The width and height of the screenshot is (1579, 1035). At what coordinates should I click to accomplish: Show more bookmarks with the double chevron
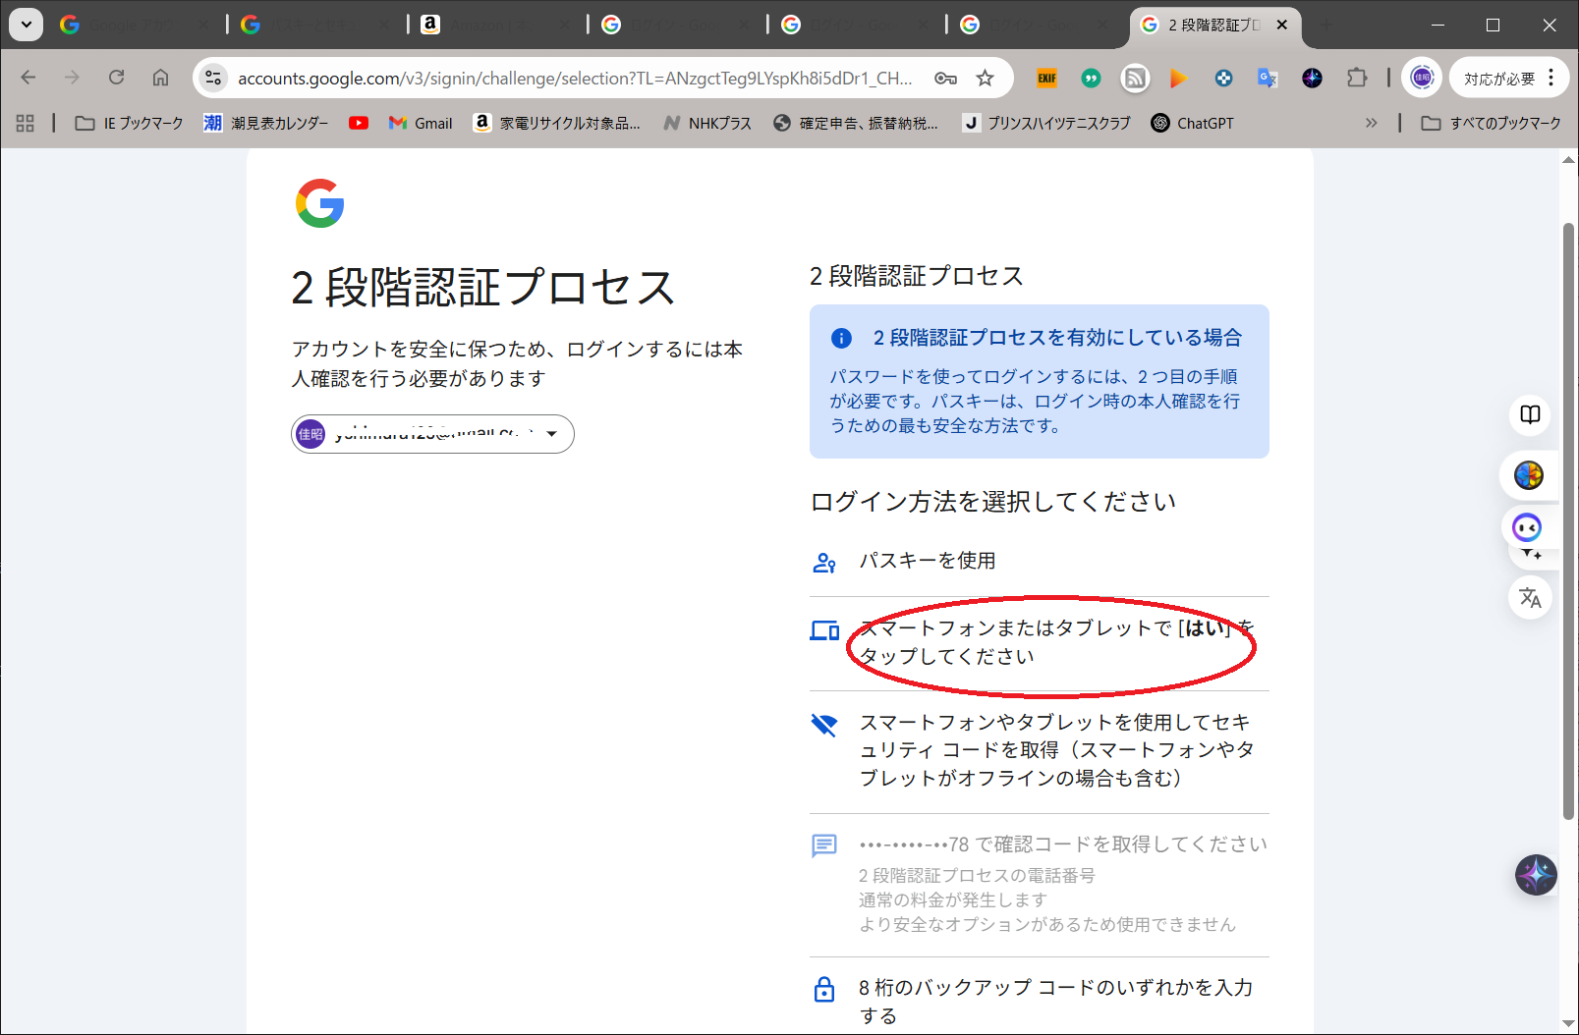click(x=1371, y=123)
